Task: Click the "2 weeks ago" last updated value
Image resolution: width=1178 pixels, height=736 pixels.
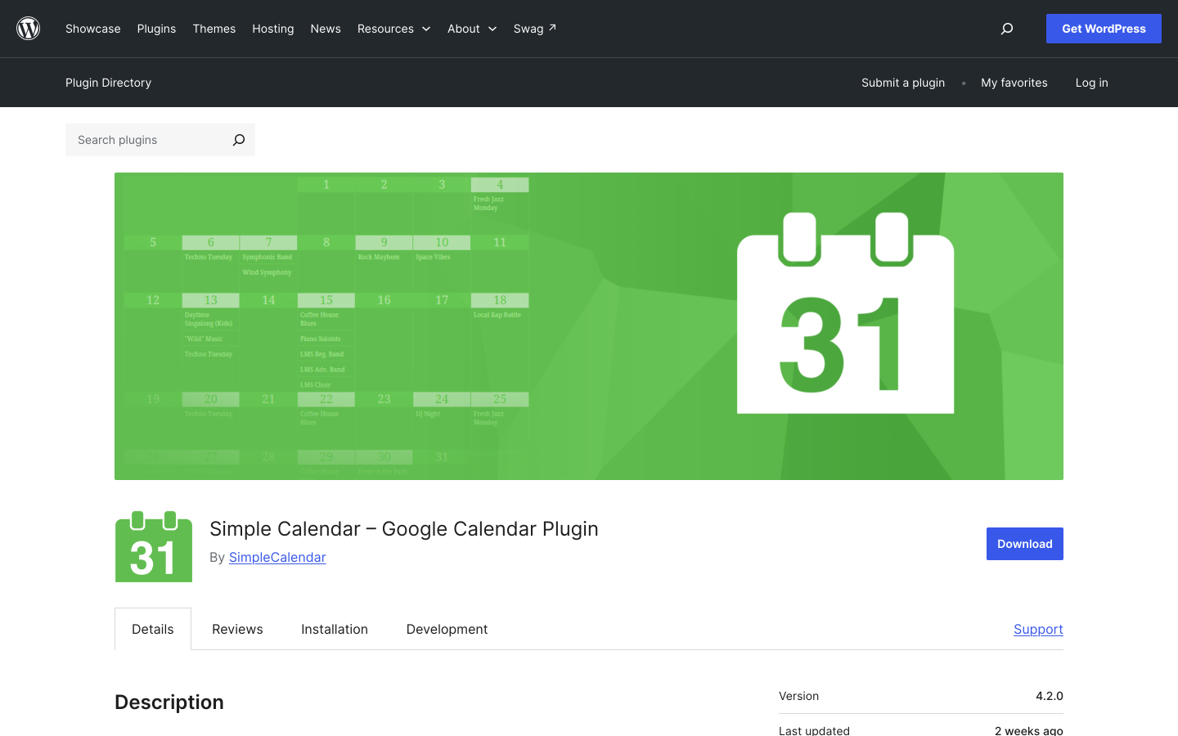Action: pos(1029,730)
